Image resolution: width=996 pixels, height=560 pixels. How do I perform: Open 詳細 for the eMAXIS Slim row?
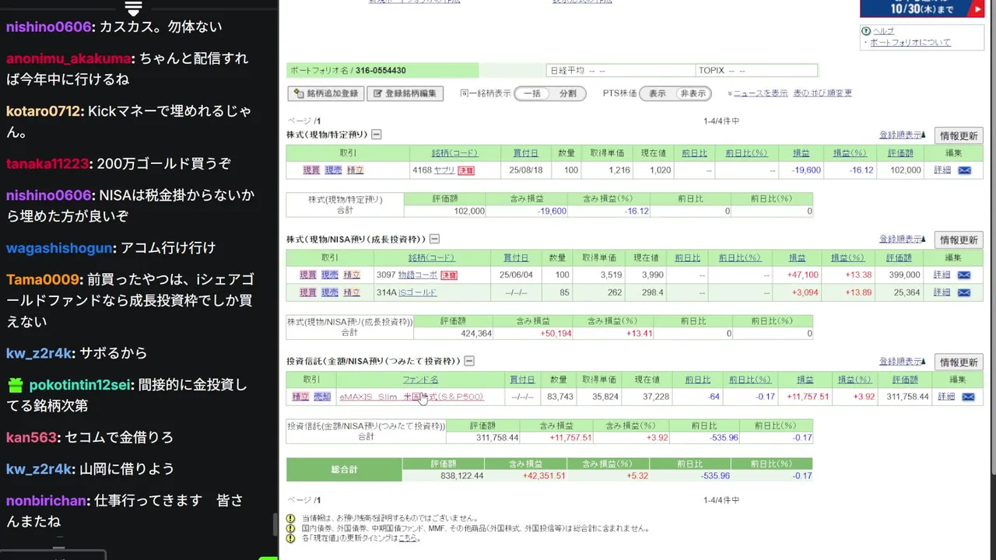click(946, 397)
